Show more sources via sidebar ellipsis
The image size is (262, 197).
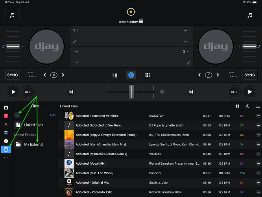pos(6,158)
